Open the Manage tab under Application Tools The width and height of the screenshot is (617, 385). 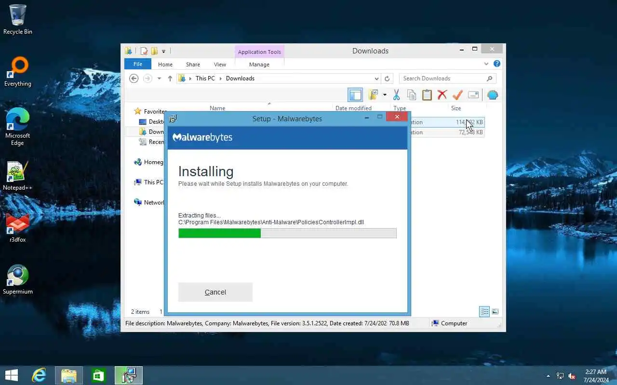click(x=259, y=64)
